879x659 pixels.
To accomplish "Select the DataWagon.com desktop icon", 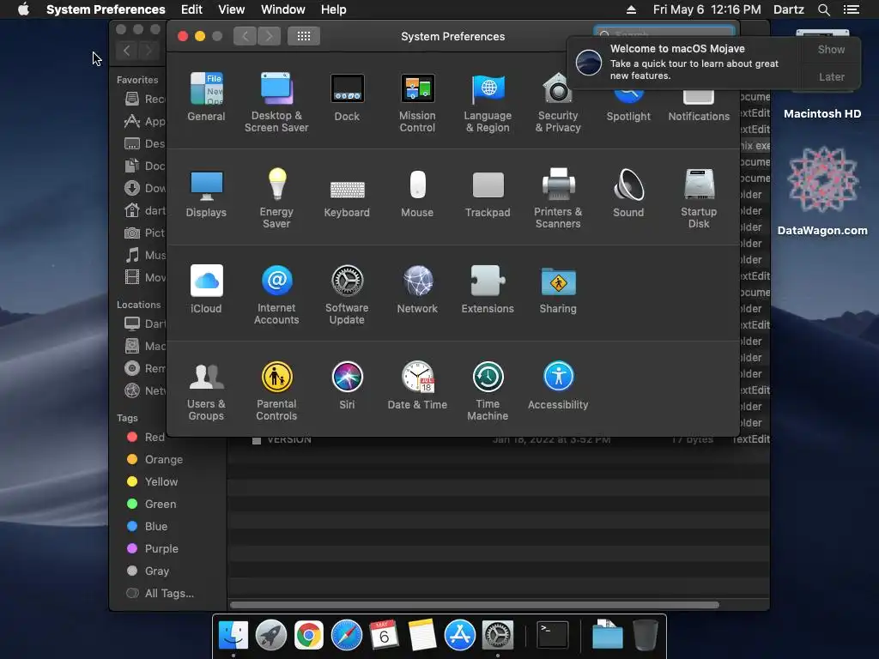I will [x=822, y=190].
